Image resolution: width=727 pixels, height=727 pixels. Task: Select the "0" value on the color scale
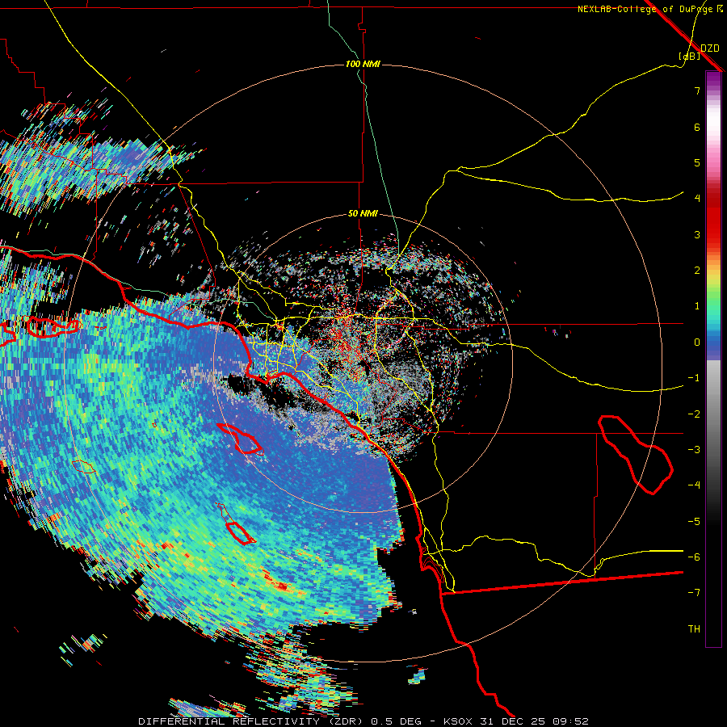pos(697,342)
